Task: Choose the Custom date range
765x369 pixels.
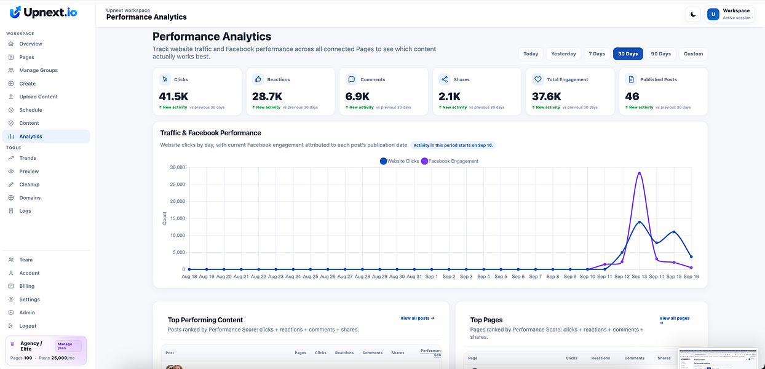Action: pos(693,54)
